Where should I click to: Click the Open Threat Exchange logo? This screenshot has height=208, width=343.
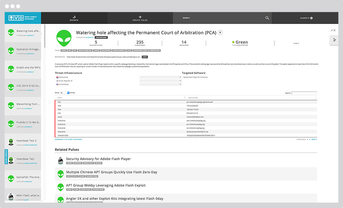point(23,18)
